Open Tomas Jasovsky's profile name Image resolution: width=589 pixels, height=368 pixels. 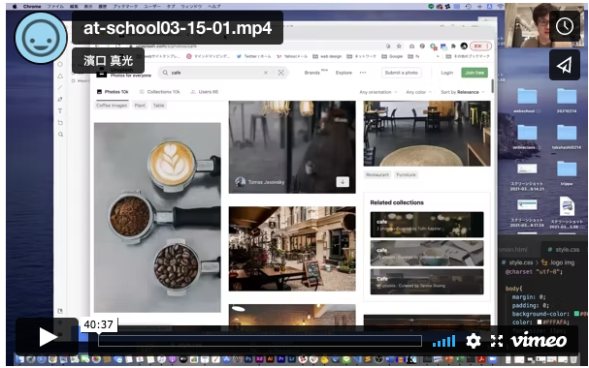click(x=266, y=182)
